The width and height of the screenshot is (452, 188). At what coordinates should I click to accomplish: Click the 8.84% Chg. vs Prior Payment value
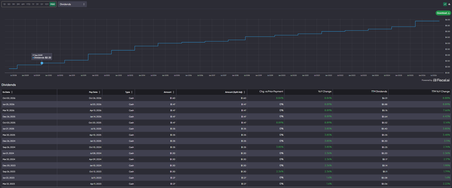(x=280, y=98)
